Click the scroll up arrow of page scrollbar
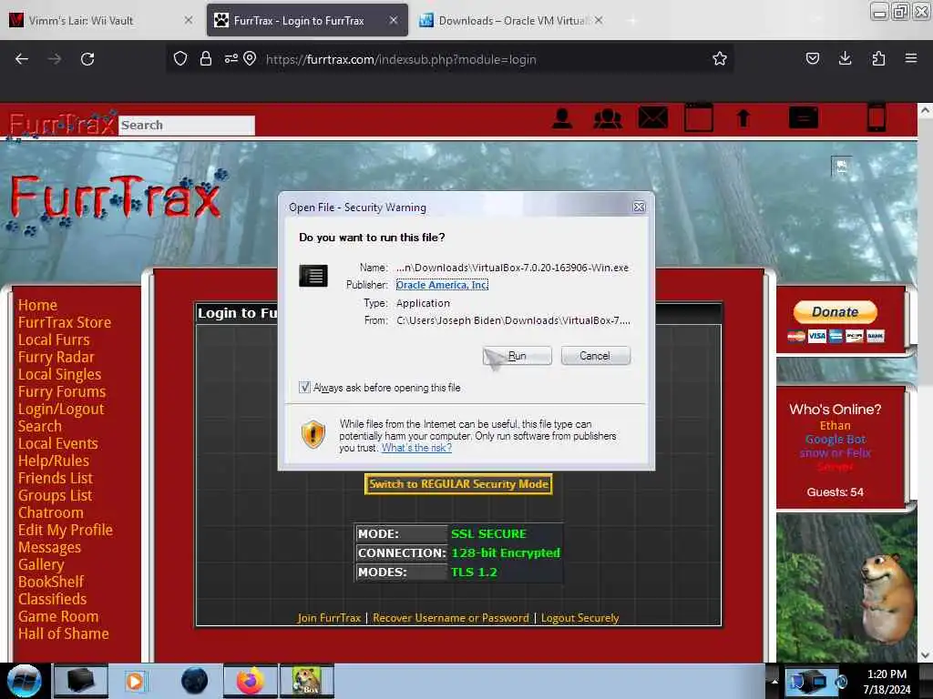 point(925,110)
